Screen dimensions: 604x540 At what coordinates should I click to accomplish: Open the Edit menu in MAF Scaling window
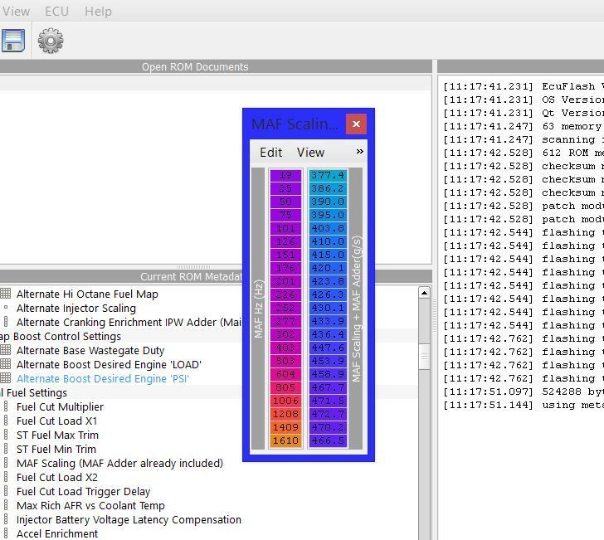270,153
